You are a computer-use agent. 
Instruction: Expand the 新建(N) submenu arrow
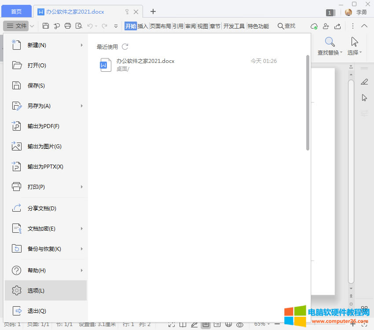point(82,45)
